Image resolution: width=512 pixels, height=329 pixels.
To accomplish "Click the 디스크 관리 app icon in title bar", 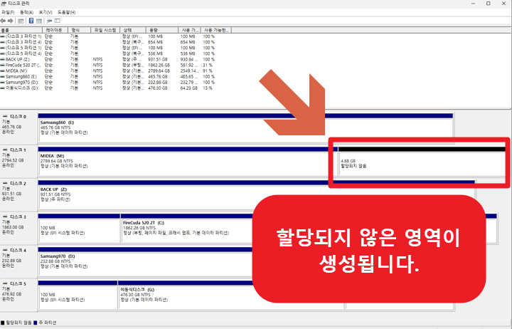I will (x=4, y=4).
